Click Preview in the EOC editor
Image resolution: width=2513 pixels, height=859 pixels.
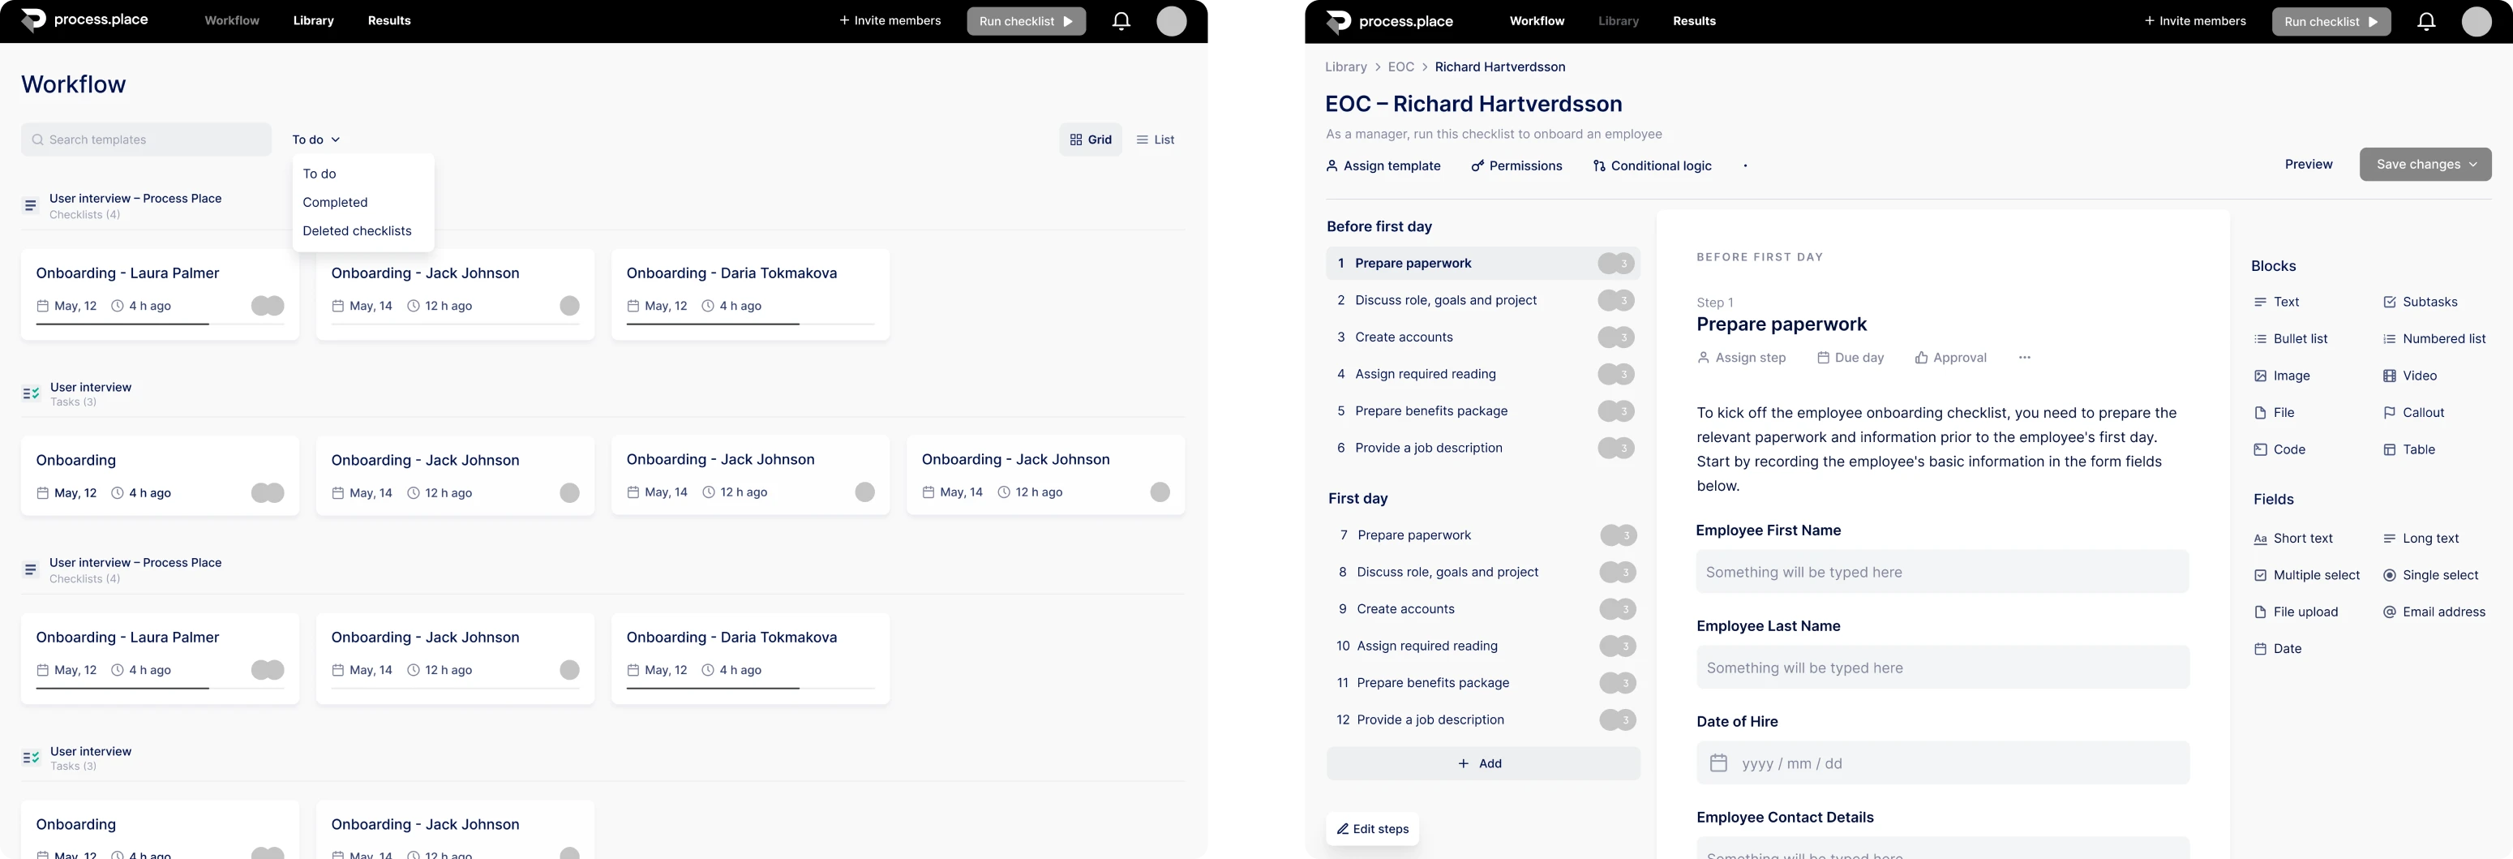point(2308,164)
